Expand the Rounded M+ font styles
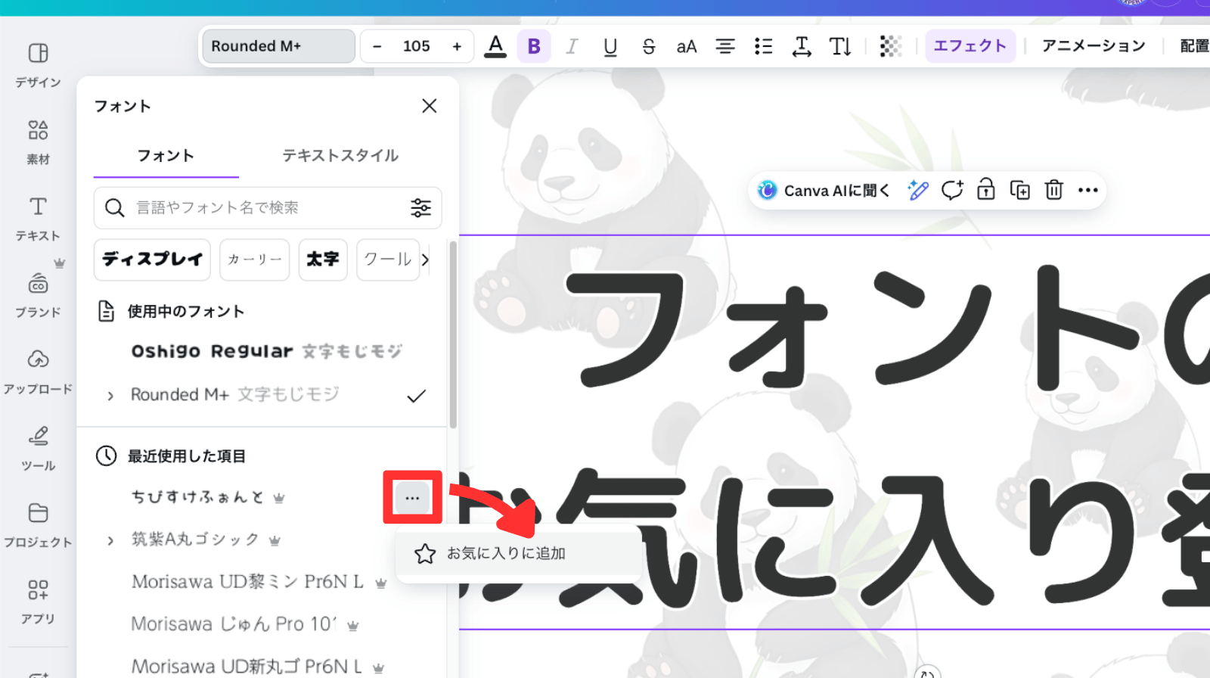This screenshot has width=1210, height=678. (x=110, y=396)
